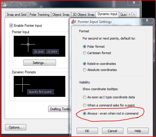156x137 pixels.
Task: Click the AutoCAD icon in Drafting Settings title
Action: coord(4,4)
